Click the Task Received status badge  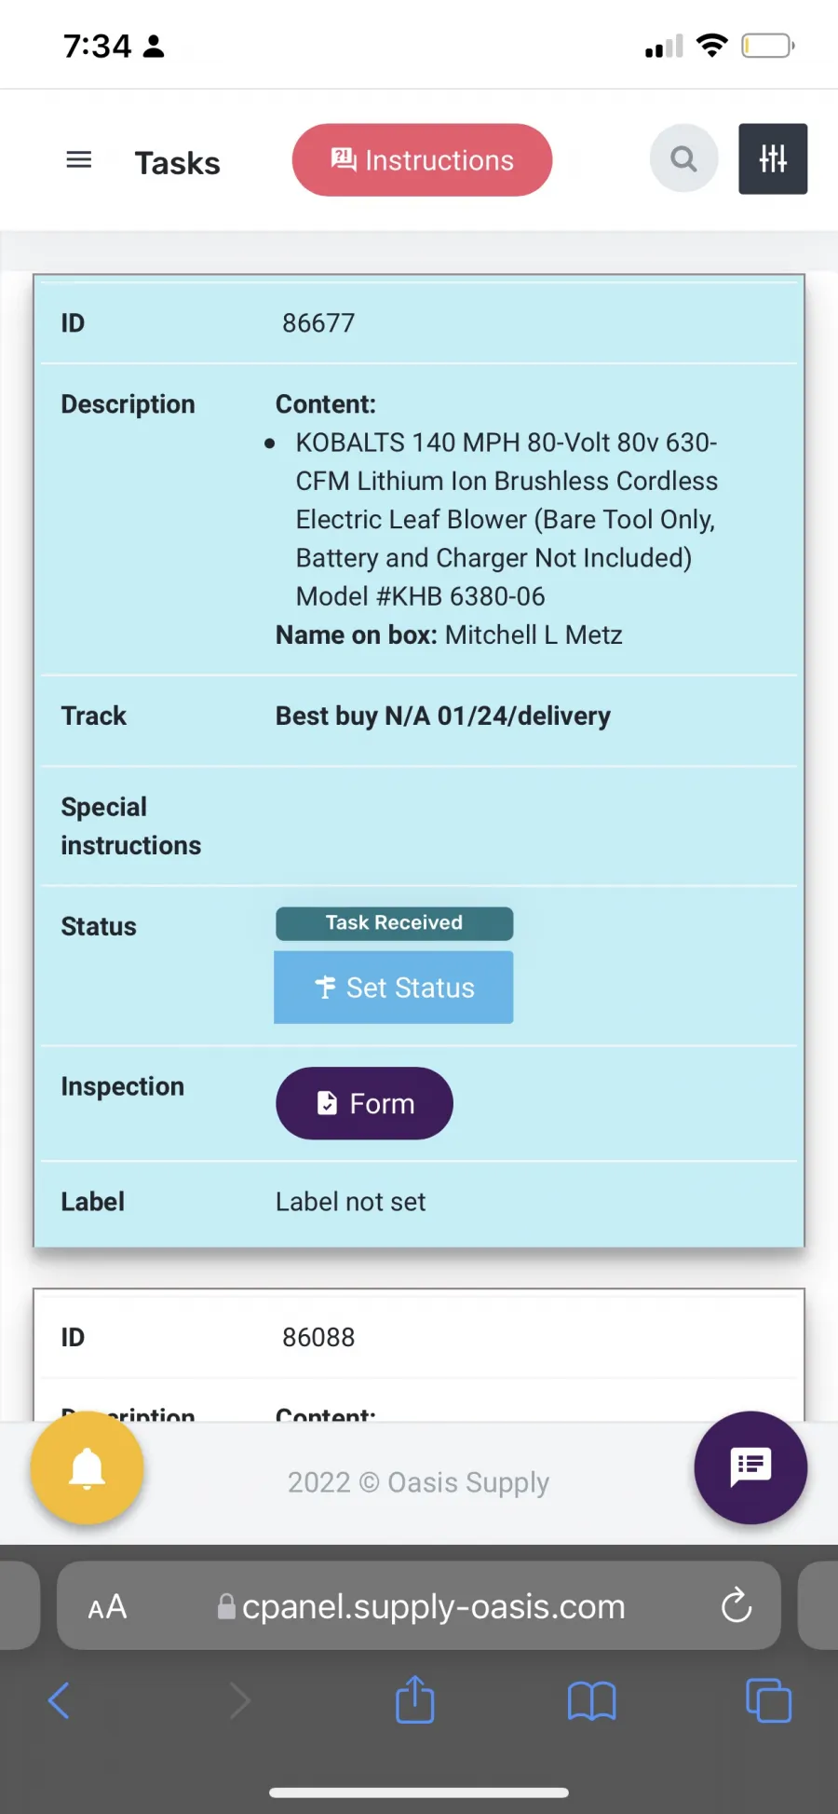click(394, 923)
